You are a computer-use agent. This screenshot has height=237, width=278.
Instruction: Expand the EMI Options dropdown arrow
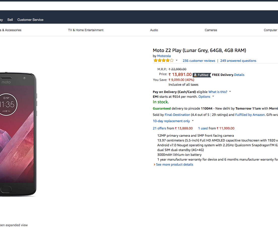pos(213,97)
